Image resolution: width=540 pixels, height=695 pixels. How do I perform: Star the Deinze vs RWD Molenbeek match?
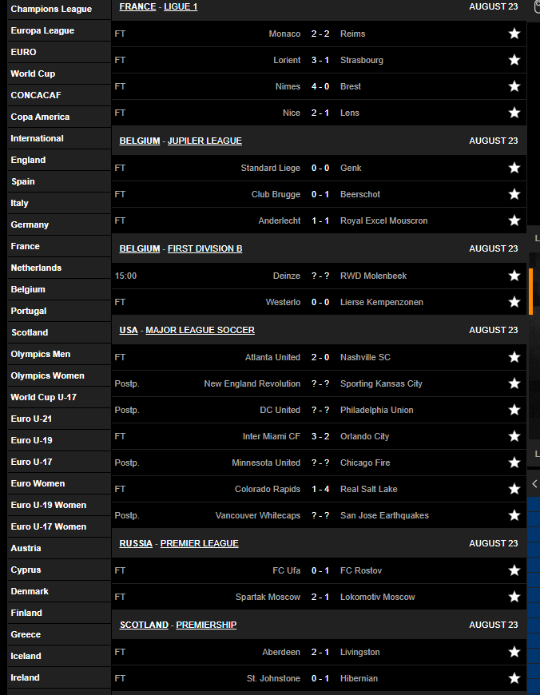tap(514, 276)
